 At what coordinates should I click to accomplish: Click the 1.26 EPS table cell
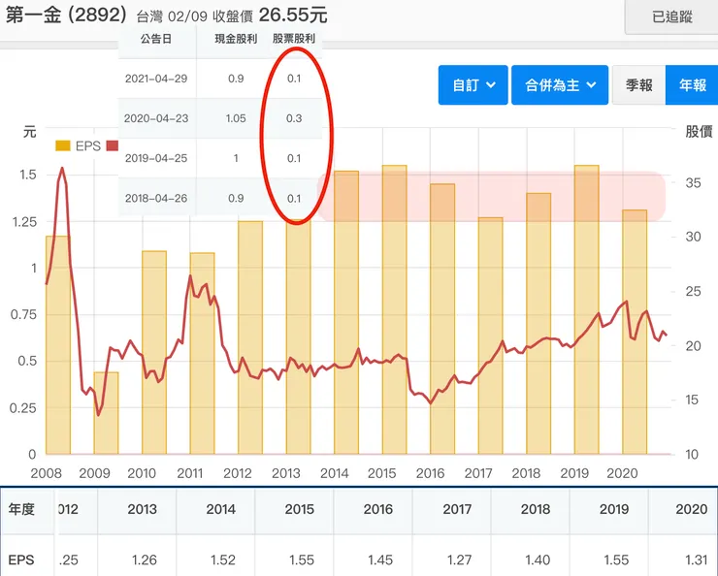click(x=145, y=560)
